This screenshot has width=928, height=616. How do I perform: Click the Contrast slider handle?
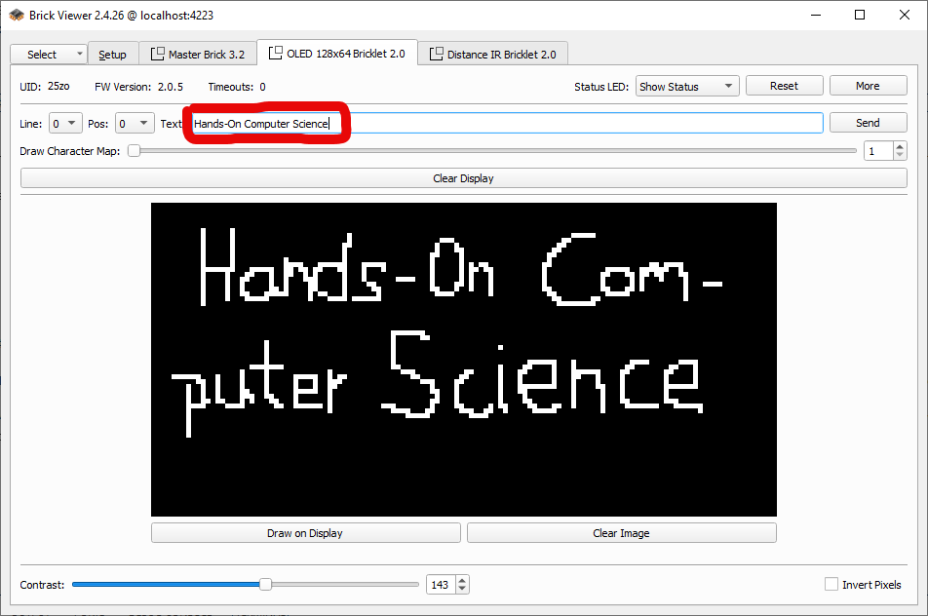pos(265,585)
